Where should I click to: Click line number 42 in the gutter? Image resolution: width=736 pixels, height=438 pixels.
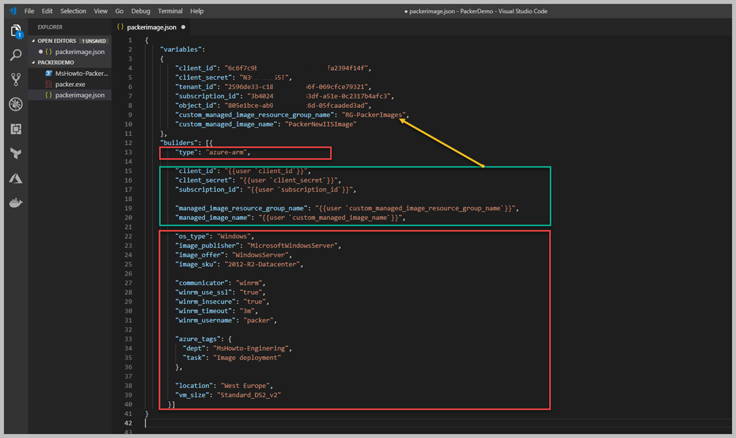tap(128, 423)
